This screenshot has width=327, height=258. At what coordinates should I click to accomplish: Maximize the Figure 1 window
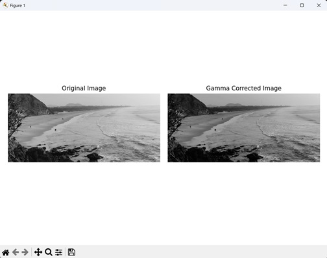(302, 5)
